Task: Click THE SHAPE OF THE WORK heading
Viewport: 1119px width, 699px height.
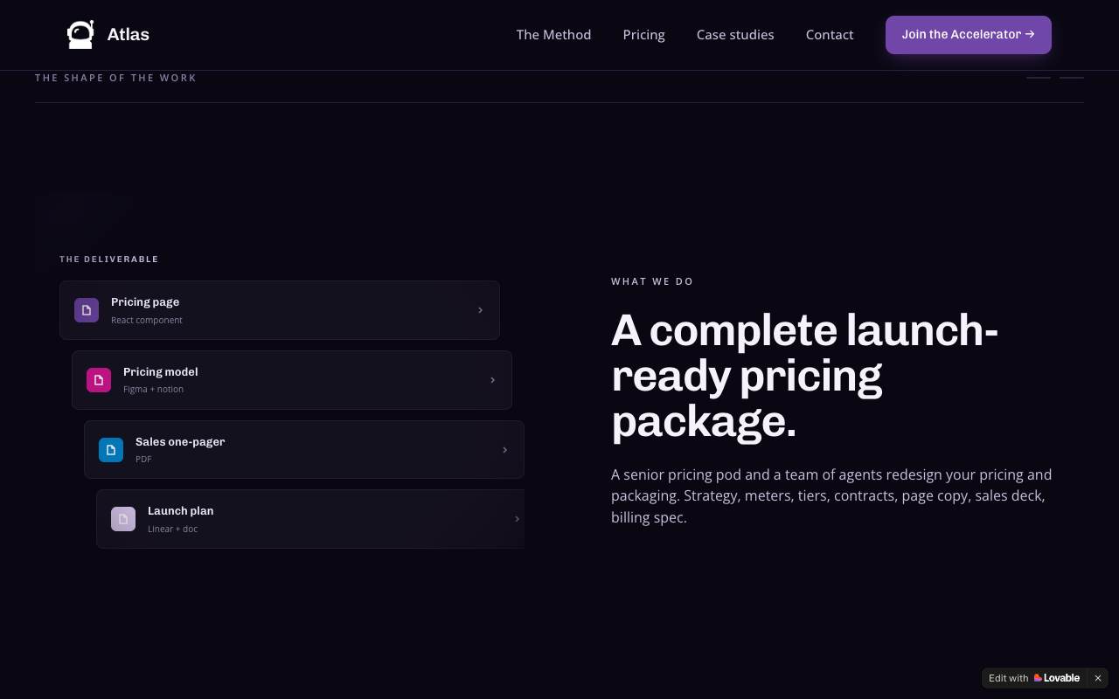Action: pos(115,78)
